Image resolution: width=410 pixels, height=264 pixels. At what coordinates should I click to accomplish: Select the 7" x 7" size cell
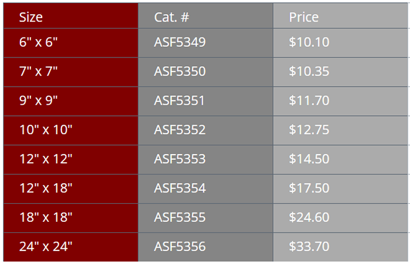(38, 71)
